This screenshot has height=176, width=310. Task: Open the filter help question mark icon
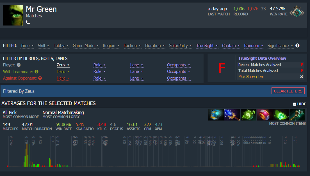tap(297, 46)
